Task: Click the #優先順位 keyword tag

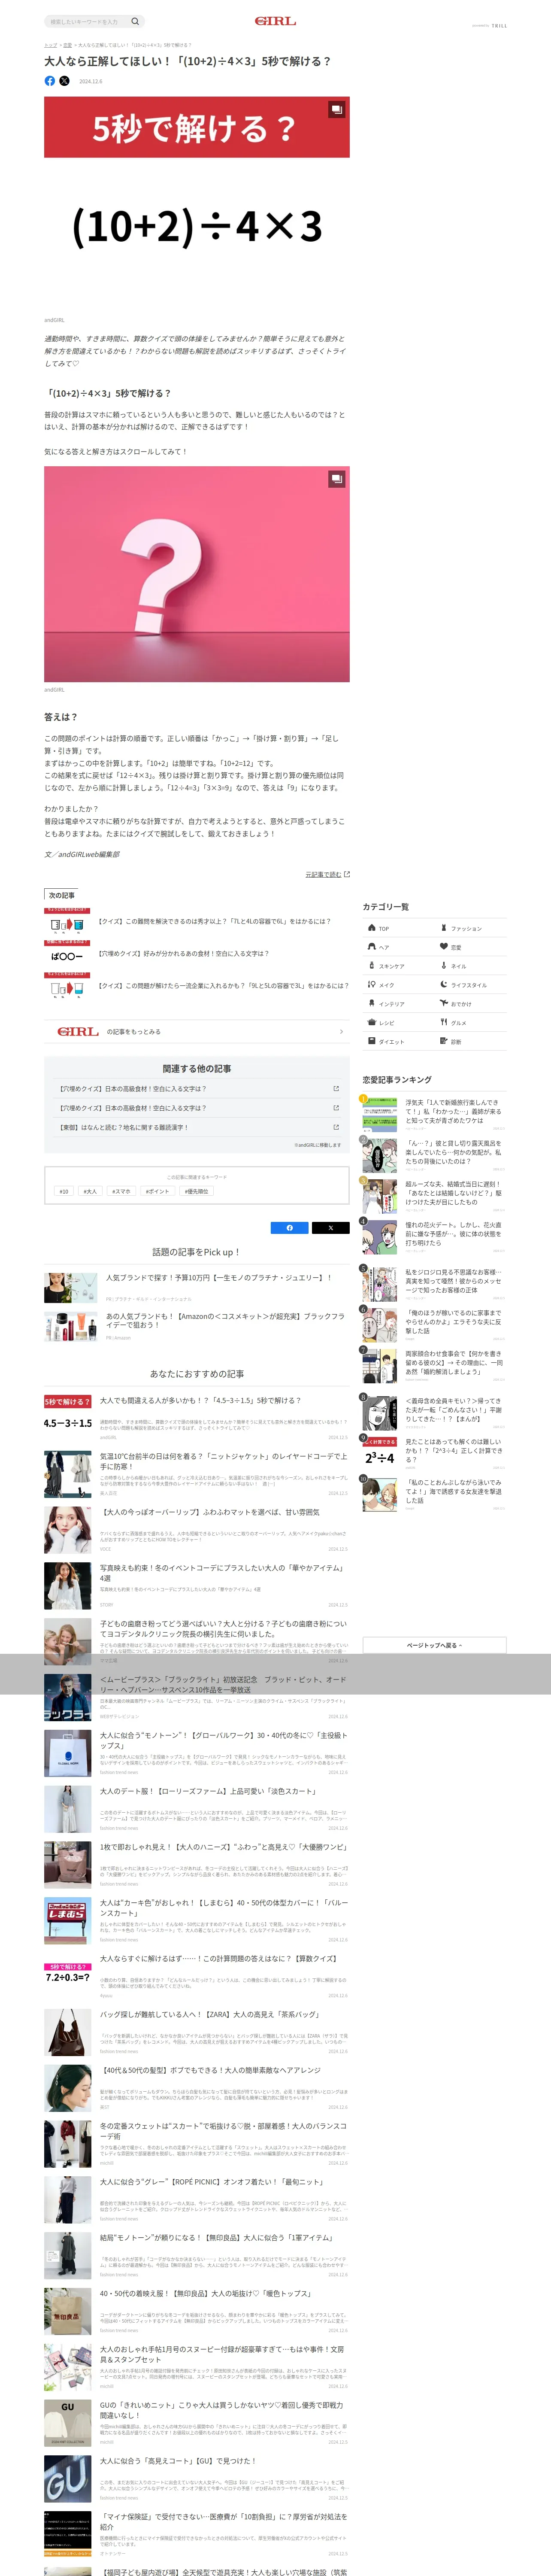Action: pos(197,1192)
